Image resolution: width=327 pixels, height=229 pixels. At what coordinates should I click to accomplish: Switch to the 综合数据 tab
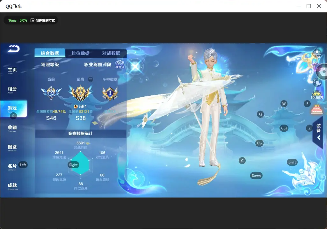click(x=50, y=53)
